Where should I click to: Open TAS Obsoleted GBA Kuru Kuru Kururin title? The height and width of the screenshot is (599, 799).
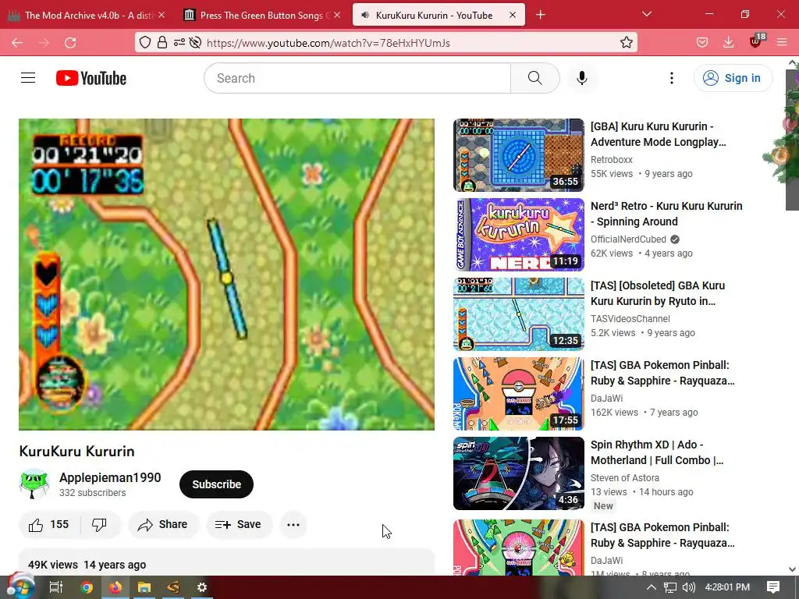(x=657, y=293)
